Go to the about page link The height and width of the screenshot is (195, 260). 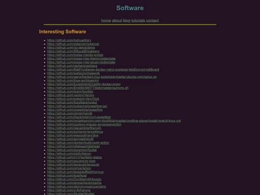117,20
